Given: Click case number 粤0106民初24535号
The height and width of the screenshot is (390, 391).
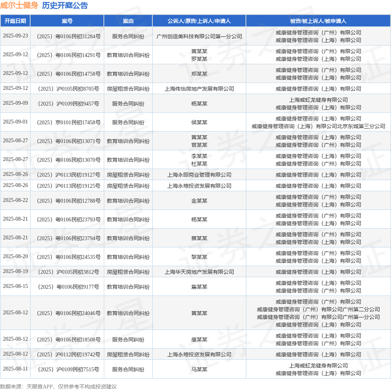Looking at the screenshot, I should (69, 257).
